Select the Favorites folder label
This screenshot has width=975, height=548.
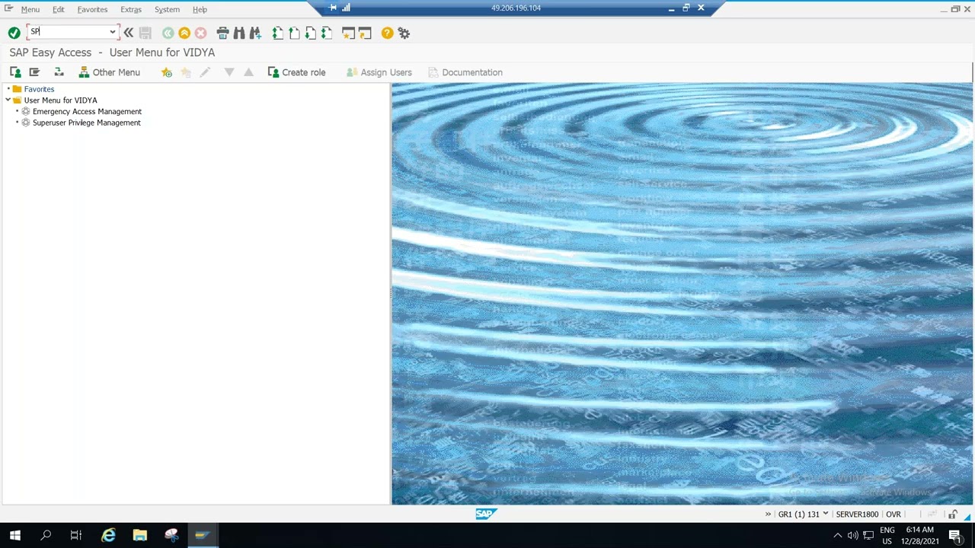(x=39, y=89)
